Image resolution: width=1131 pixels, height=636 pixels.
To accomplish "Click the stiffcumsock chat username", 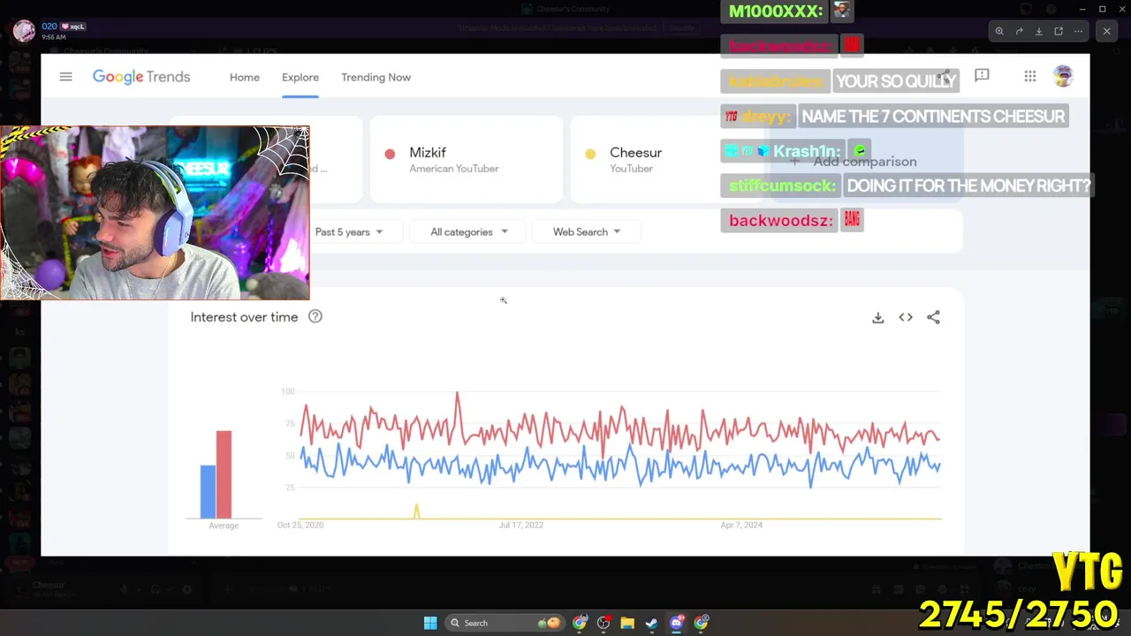I will [782, 185].
